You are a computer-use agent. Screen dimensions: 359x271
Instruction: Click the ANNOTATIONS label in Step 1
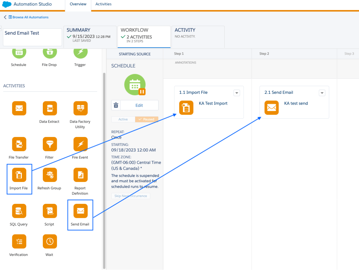[x=185, y=63]
